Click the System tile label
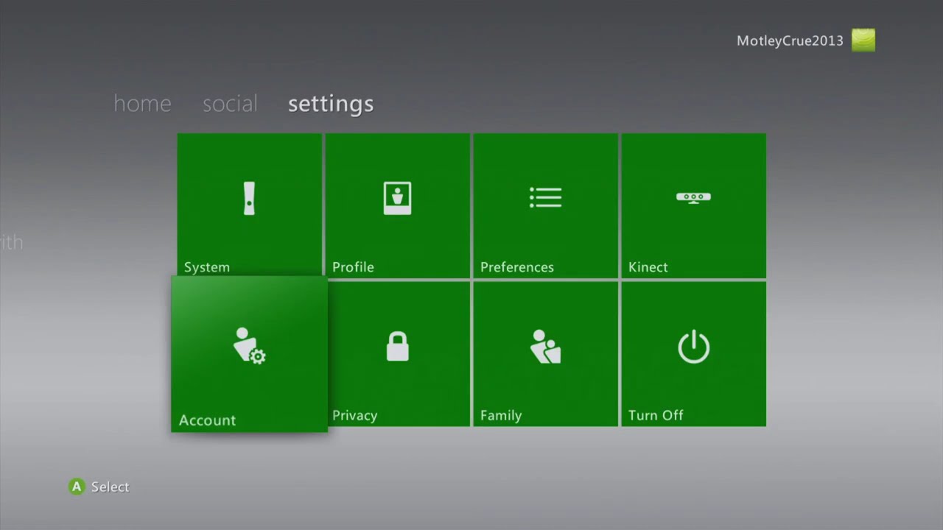This screenshot has height=530, width=943. coord(207,267)
